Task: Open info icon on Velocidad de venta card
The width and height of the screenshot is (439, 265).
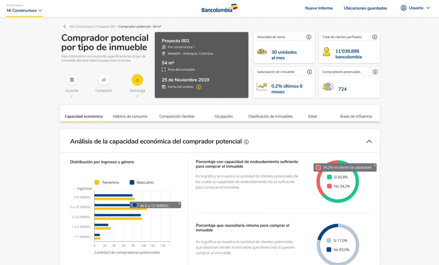Action: pyautogui.click(x=309, y=37)
